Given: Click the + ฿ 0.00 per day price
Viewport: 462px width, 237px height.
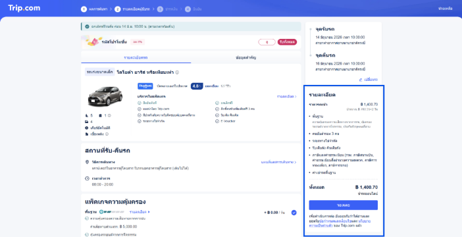Looking at the screenshot, I should coord(274,213).
